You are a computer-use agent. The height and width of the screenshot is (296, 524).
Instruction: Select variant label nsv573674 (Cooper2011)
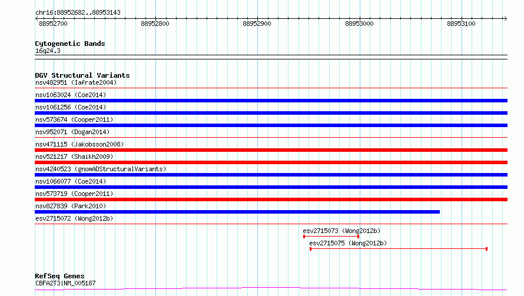pos(74,119)
